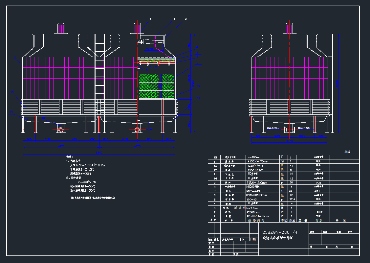
Task: Click the ABS material entry
Action: [x=318, y=191]
